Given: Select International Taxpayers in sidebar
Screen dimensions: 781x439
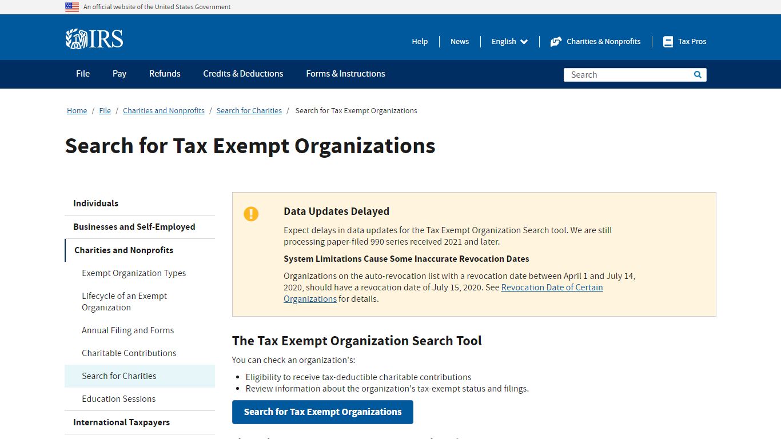Looking at the screenshot, I should click(x=140, y=422).
